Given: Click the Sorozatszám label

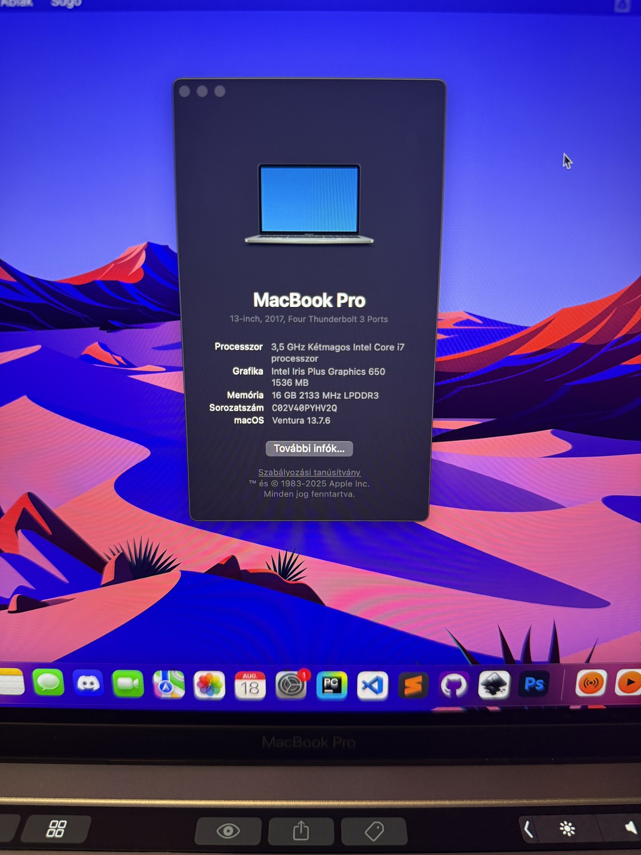Looking at the screenshot, I should [236, 408].
